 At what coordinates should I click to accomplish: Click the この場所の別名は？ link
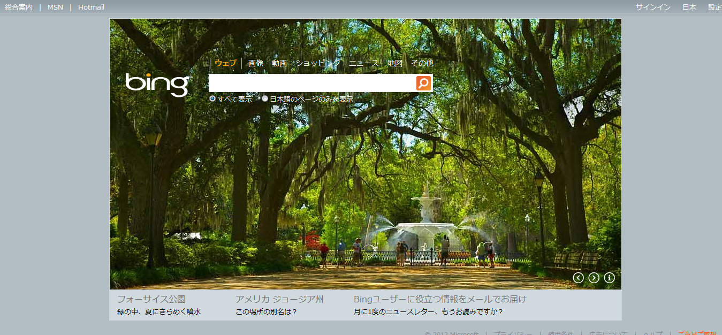pyautogui.click(x=266, y=311)
